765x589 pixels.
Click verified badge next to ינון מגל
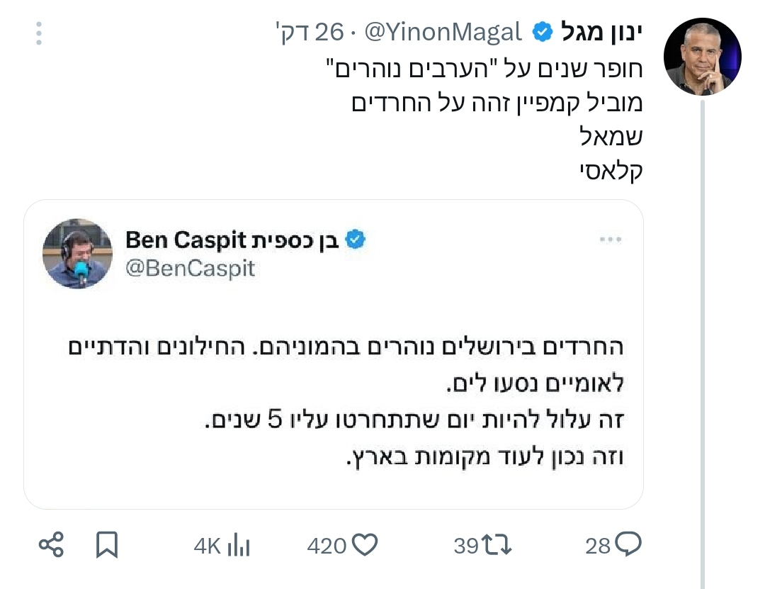[543, 33]
